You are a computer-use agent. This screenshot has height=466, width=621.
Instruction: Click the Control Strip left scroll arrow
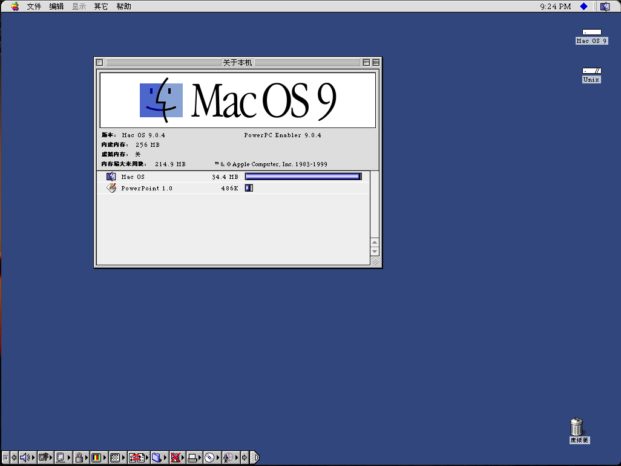click(14, 458)
